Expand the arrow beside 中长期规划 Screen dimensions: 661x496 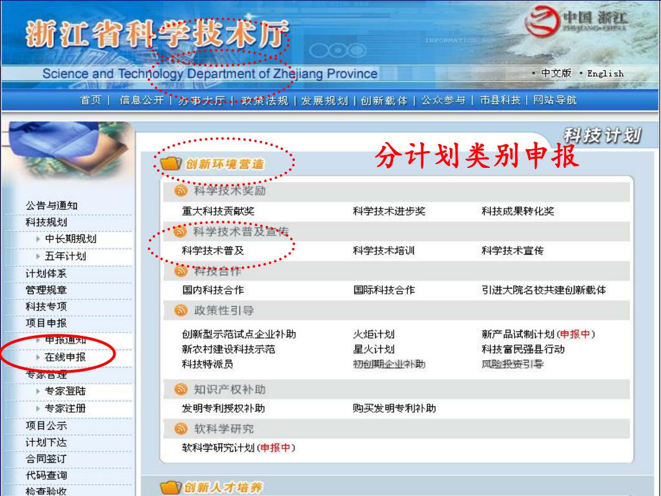coord(38,239)
